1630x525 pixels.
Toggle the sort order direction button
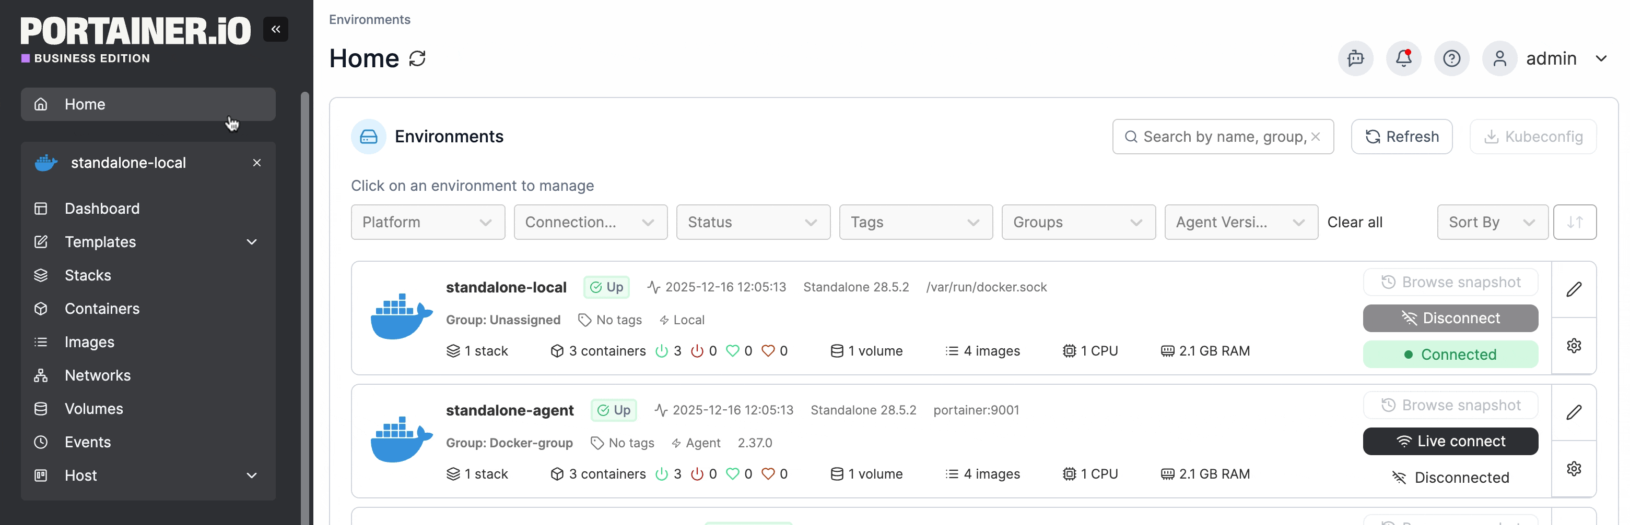(x=1574, y=223)
